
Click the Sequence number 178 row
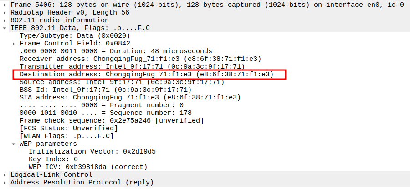click(x=105, y=113)
